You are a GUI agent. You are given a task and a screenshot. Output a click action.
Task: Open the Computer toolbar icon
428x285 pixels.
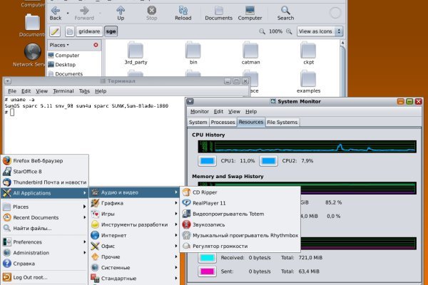(250, 12)
